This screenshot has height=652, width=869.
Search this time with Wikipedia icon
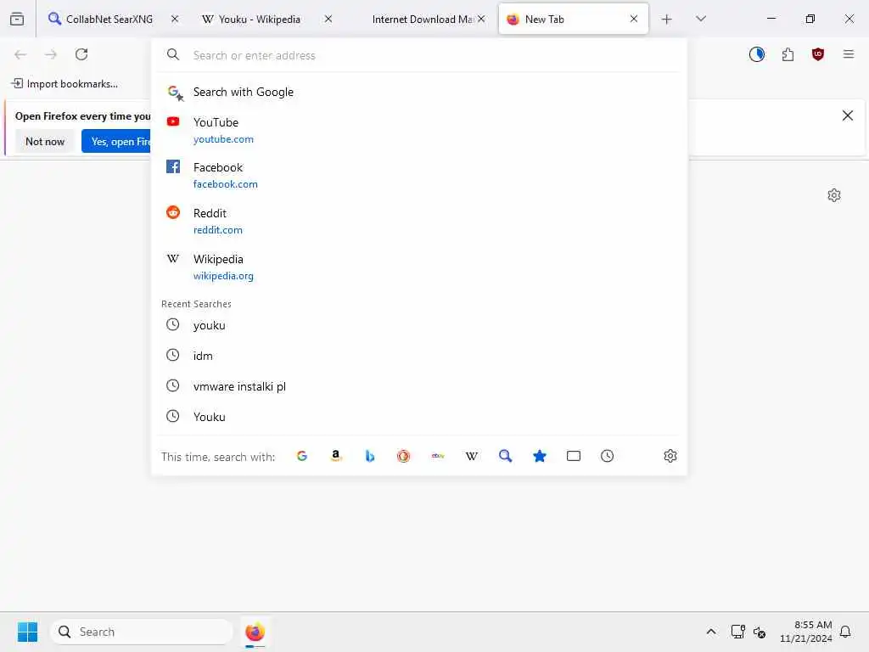[x=472, y=456]
